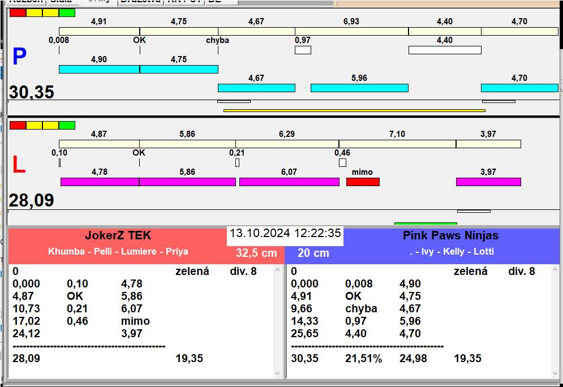Click 'mimo' in the JokerZ results table
Viewport: 563px width, 387px height.
(x=135, y=321)
